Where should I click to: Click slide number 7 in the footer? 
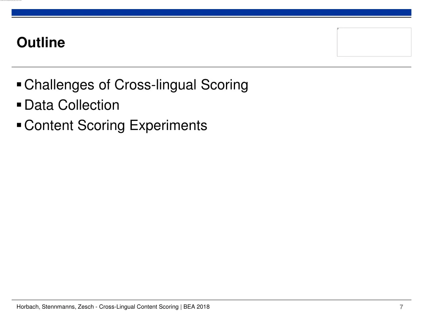coord(401,307)
